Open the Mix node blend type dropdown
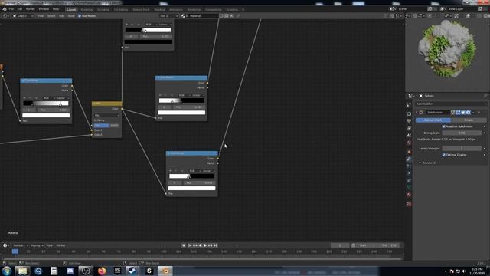This screenshot has width=490, height=276. pyautogui.click(x=106, y=115)
